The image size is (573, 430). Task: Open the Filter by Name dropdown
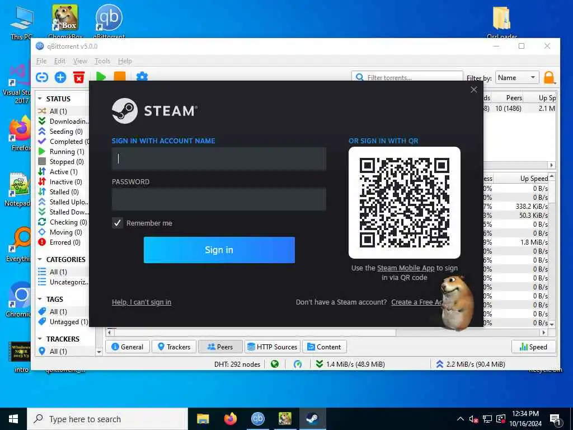pos(516,77)
